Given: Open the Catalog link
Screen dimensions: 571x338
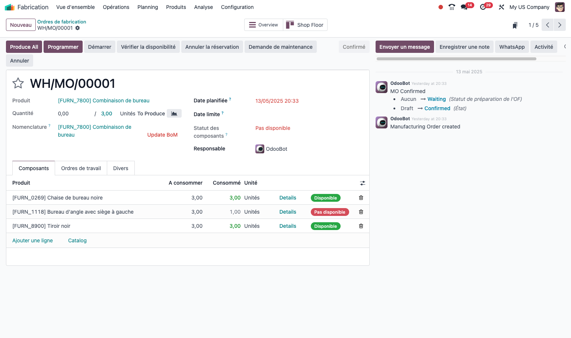Looking at the screenshot, I should [77, 240].
